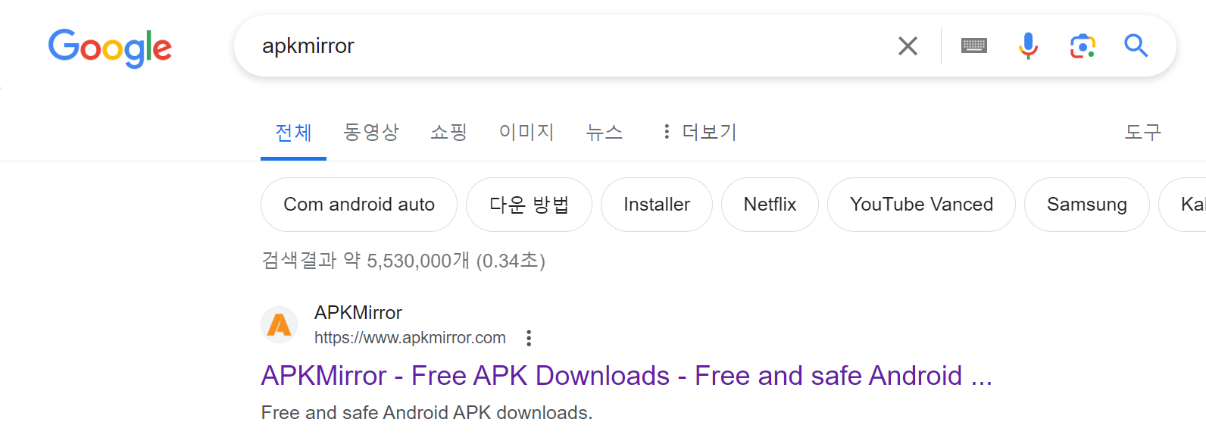Click the APKMirror site name
This screenshot has width=1206, height=441.
[x=358, y=312]
